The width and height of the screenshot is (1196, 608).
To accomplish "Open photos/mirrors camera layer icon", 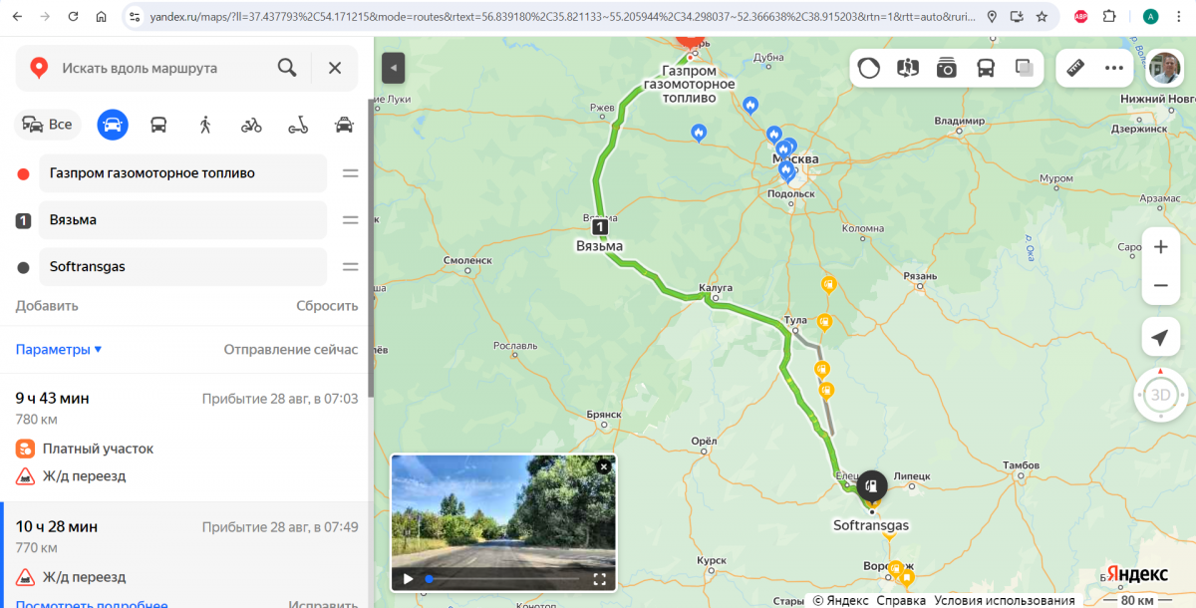I will click(947, 68).
